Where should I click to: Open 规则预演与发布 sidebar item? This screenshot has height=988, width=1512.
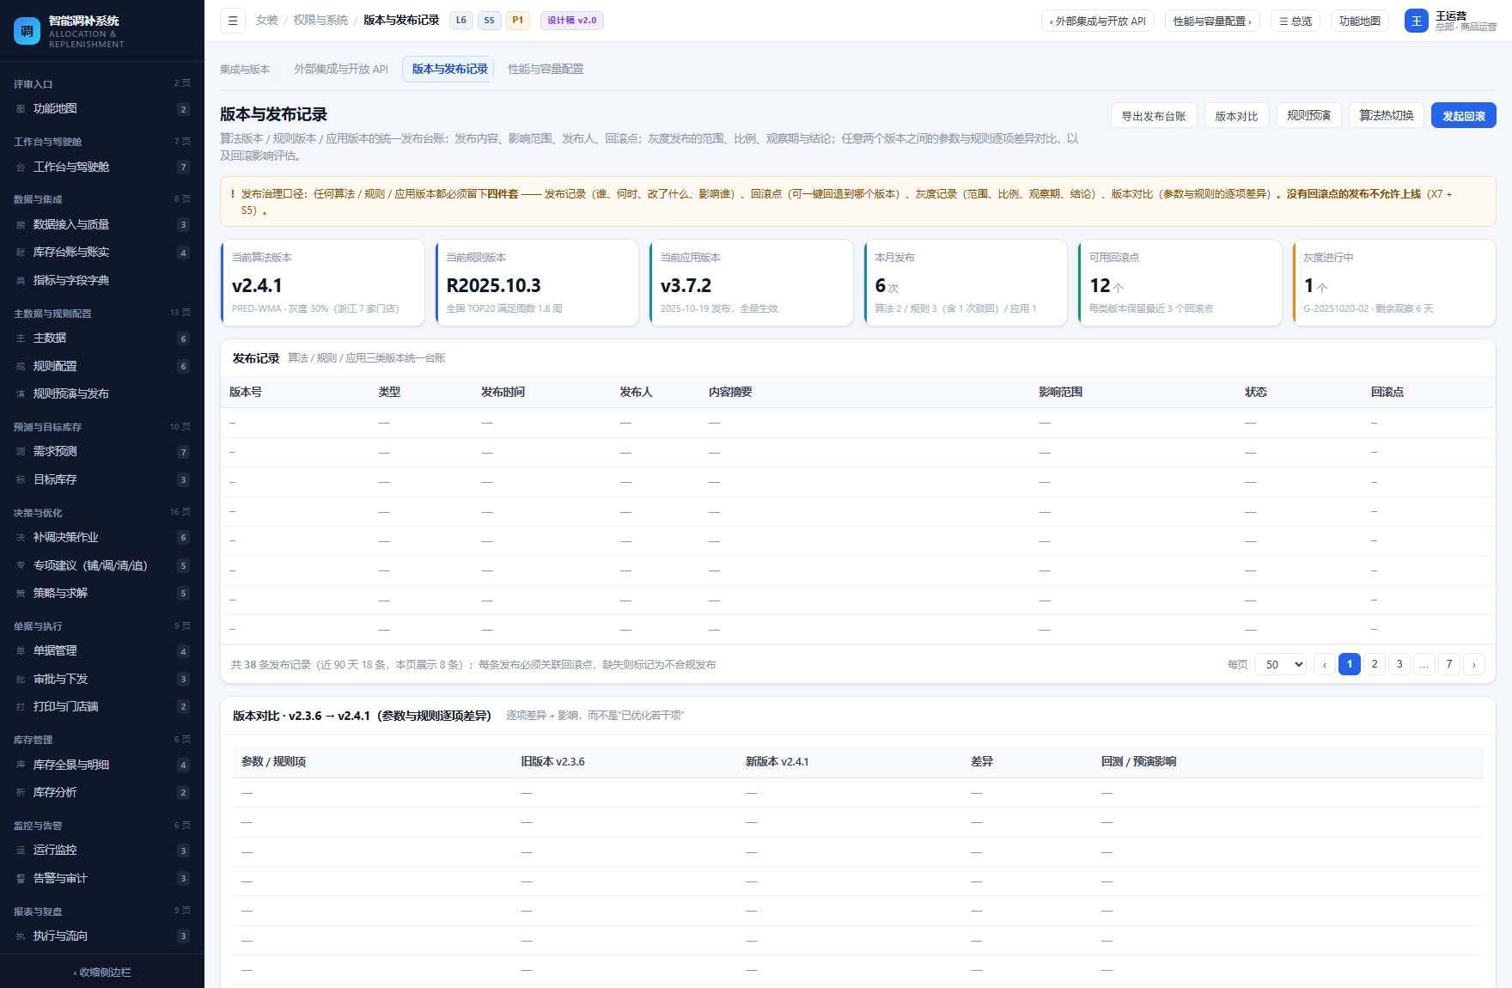point(102,394)
